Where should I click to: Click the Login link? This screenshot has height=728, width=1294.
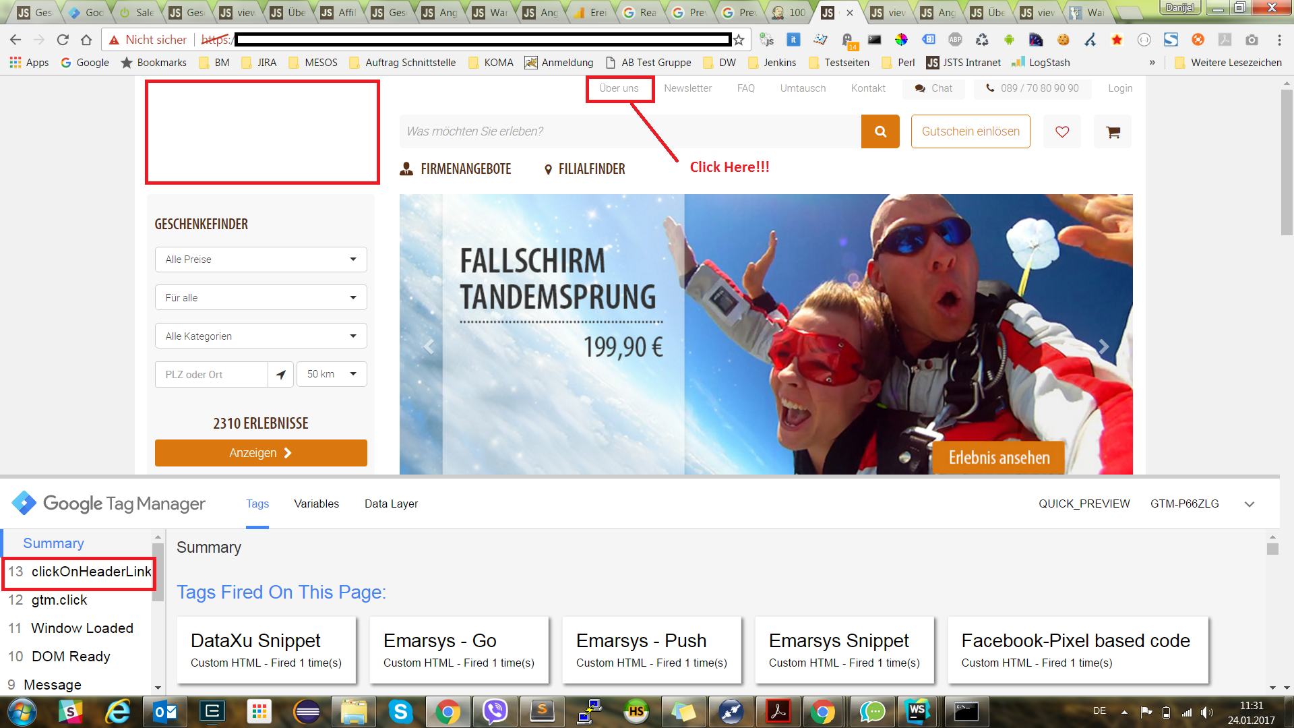pos(1120,88)
